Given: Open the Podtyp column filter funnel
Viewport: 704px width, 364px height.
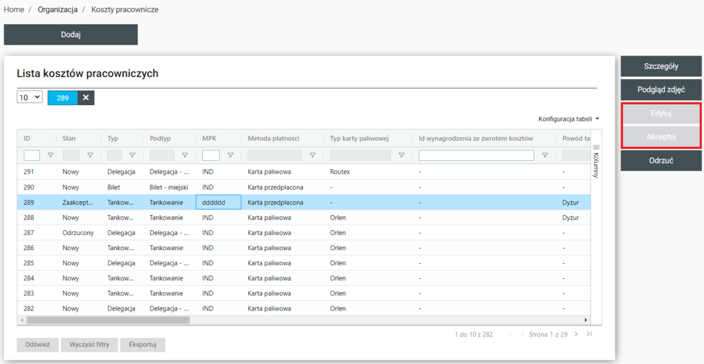Looking at the screenshot, I should pyautogui.click(x=184, y=155).
